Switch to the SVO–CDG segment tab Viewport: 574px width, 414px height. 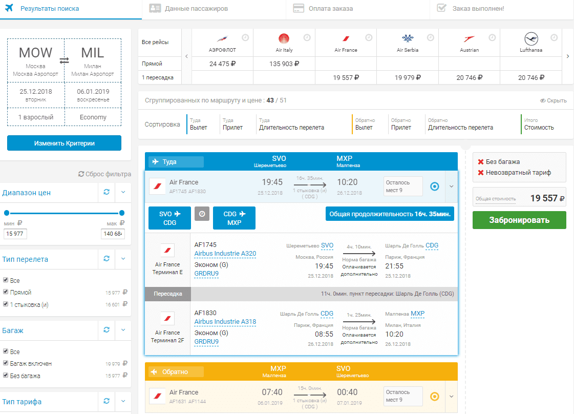(x=169, y=218)
